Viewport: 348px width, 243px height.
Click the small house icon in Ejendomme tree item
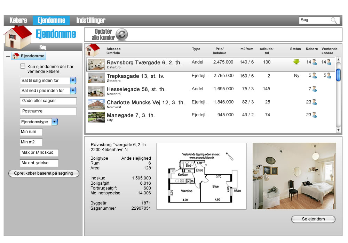click(x=16, y=56)
